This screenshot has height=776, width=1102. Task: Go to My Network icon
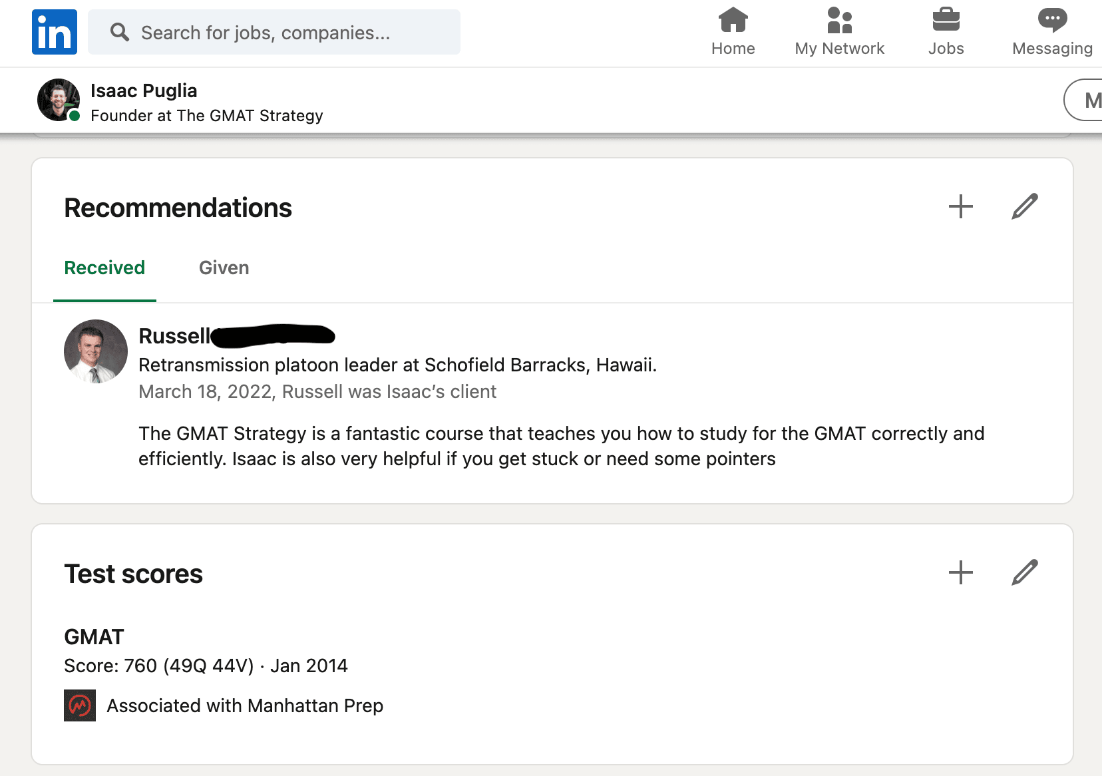click(839, 20)
